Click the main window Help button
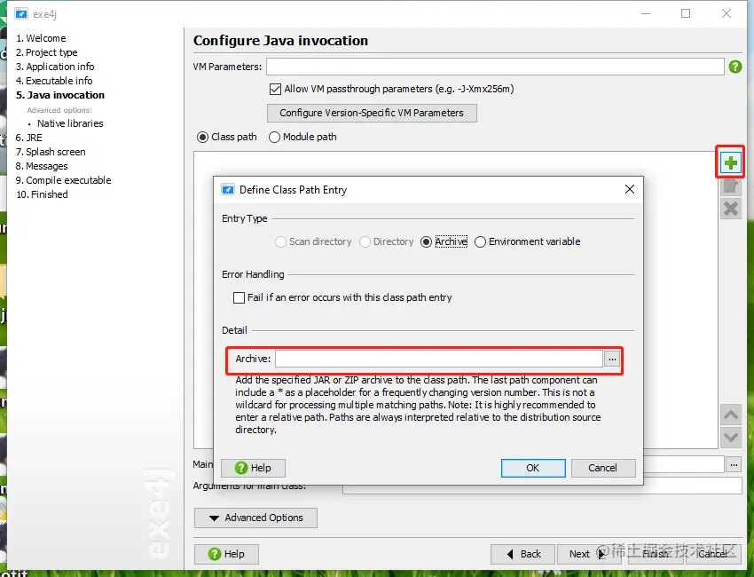Image resolution: width=754 pixels, height=577 pixels. click(226, 554)
